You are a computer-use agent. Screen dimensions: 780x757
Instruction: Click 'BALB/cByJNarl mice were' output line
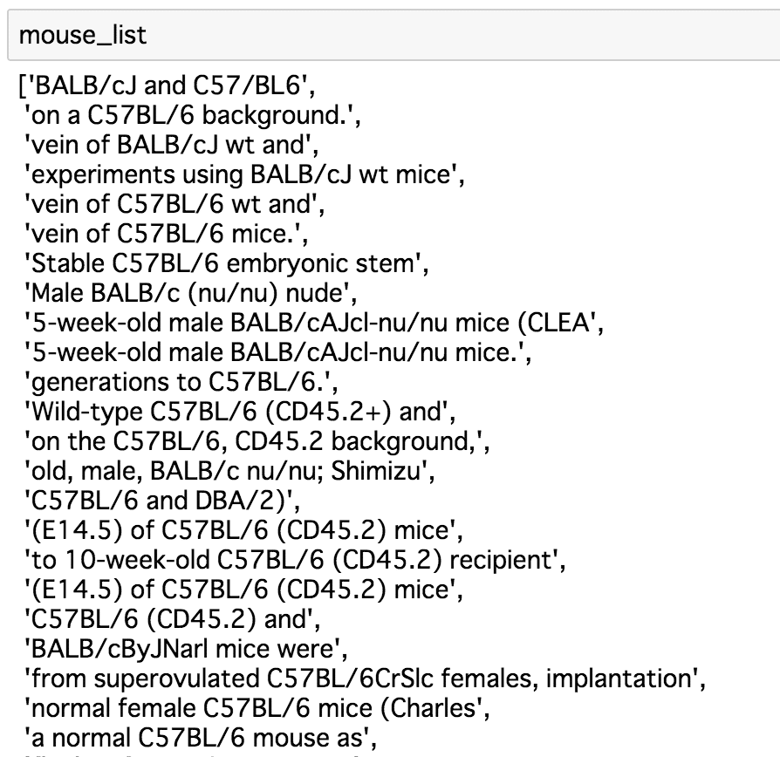click(x=186, y=649)
